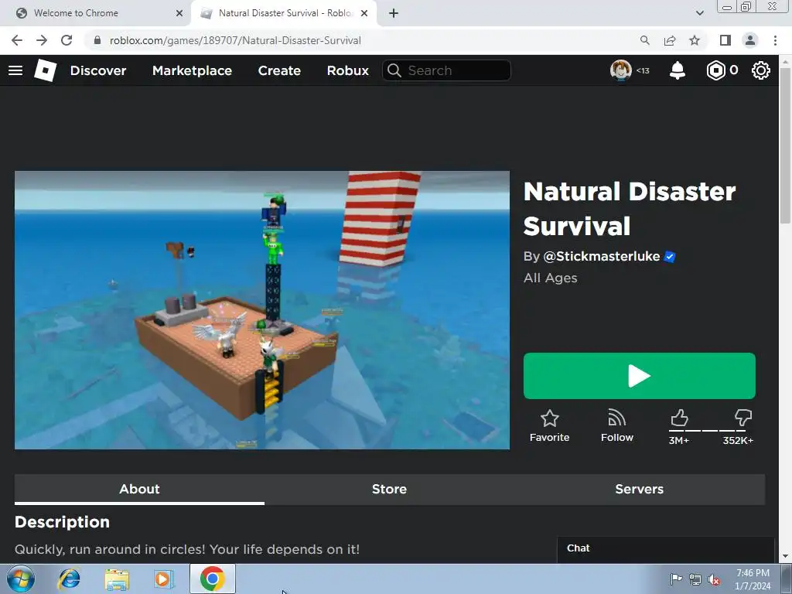Open Windows Media Player from taskbar
This screenshot has width=792, height=594.
point(164,579)
